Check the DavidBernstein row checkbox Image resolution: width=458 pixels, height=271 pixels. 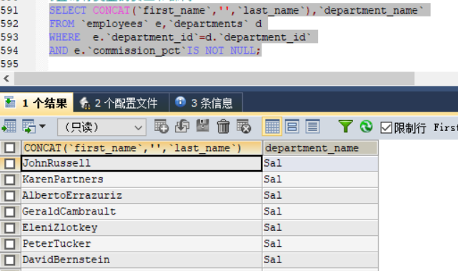tap(10, 260)
